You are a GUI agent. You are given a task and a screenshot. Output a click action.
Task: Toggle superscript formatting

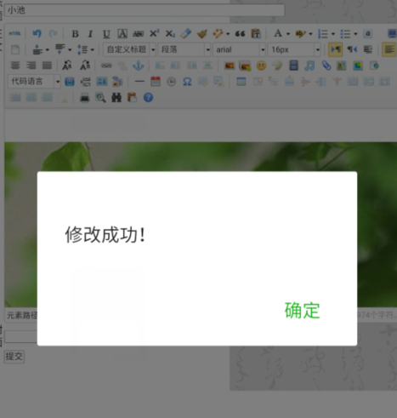tap(154, 34)
